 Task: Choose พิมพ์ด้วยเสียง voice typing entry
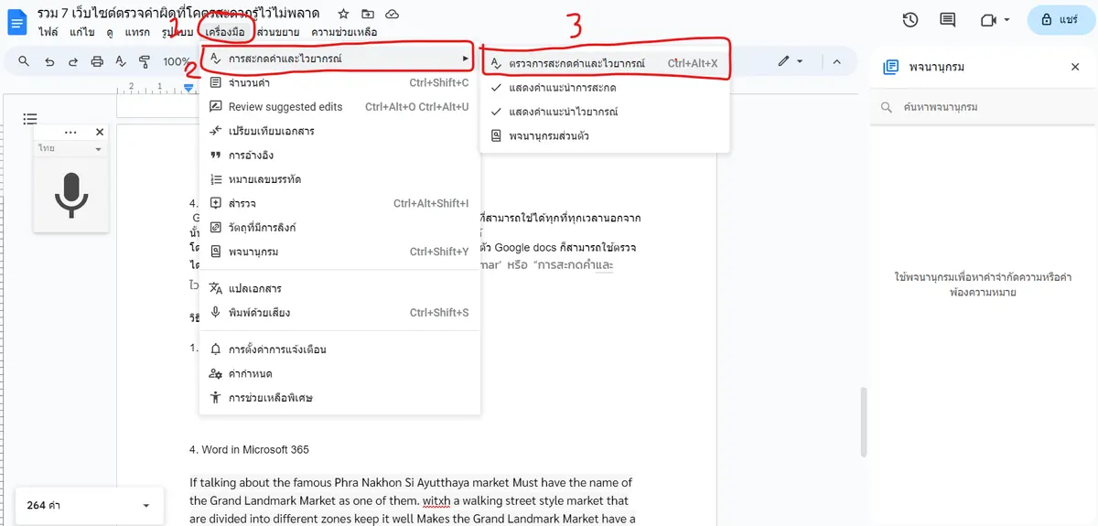click(339, 313)
